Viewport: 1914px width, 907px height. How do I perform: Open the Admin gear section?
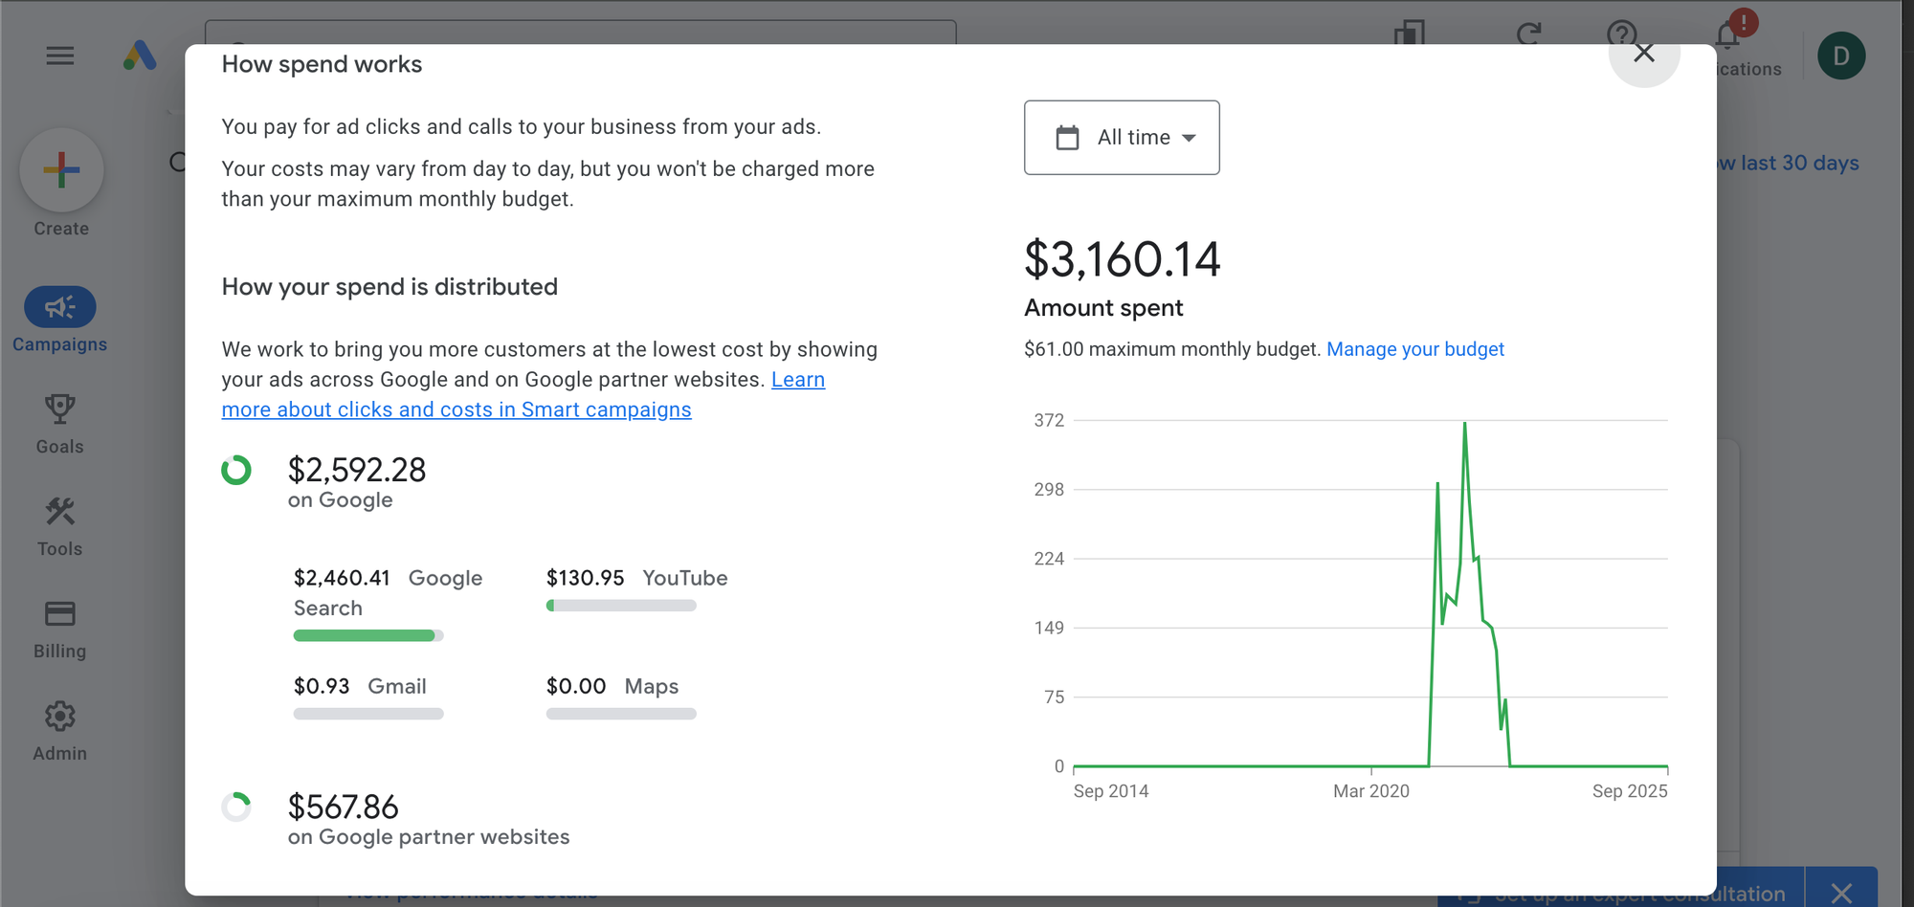59,732
